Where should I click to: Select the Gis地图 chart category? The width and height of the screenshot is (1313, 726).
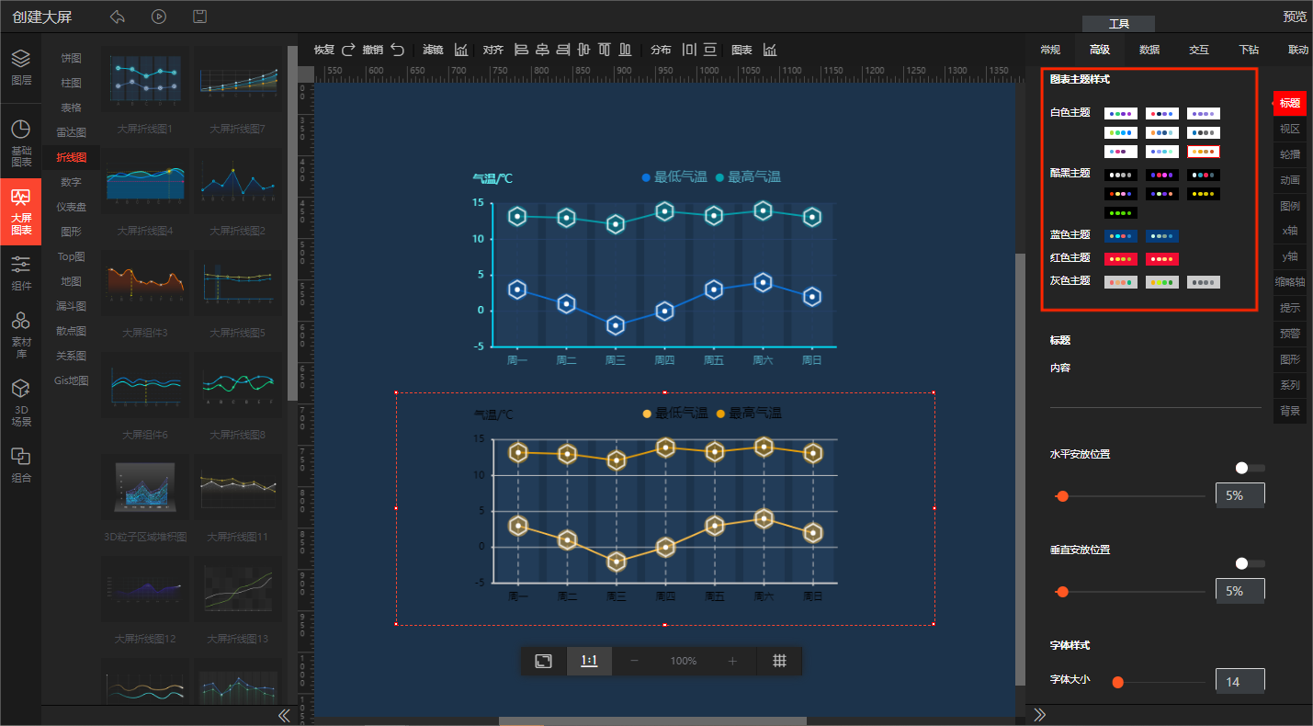coord(71,380)
